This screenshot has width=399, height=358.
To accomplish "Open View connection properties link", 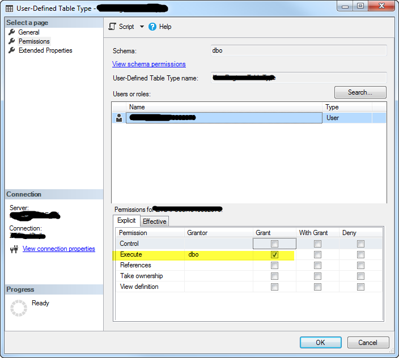I will coord(59,249).
